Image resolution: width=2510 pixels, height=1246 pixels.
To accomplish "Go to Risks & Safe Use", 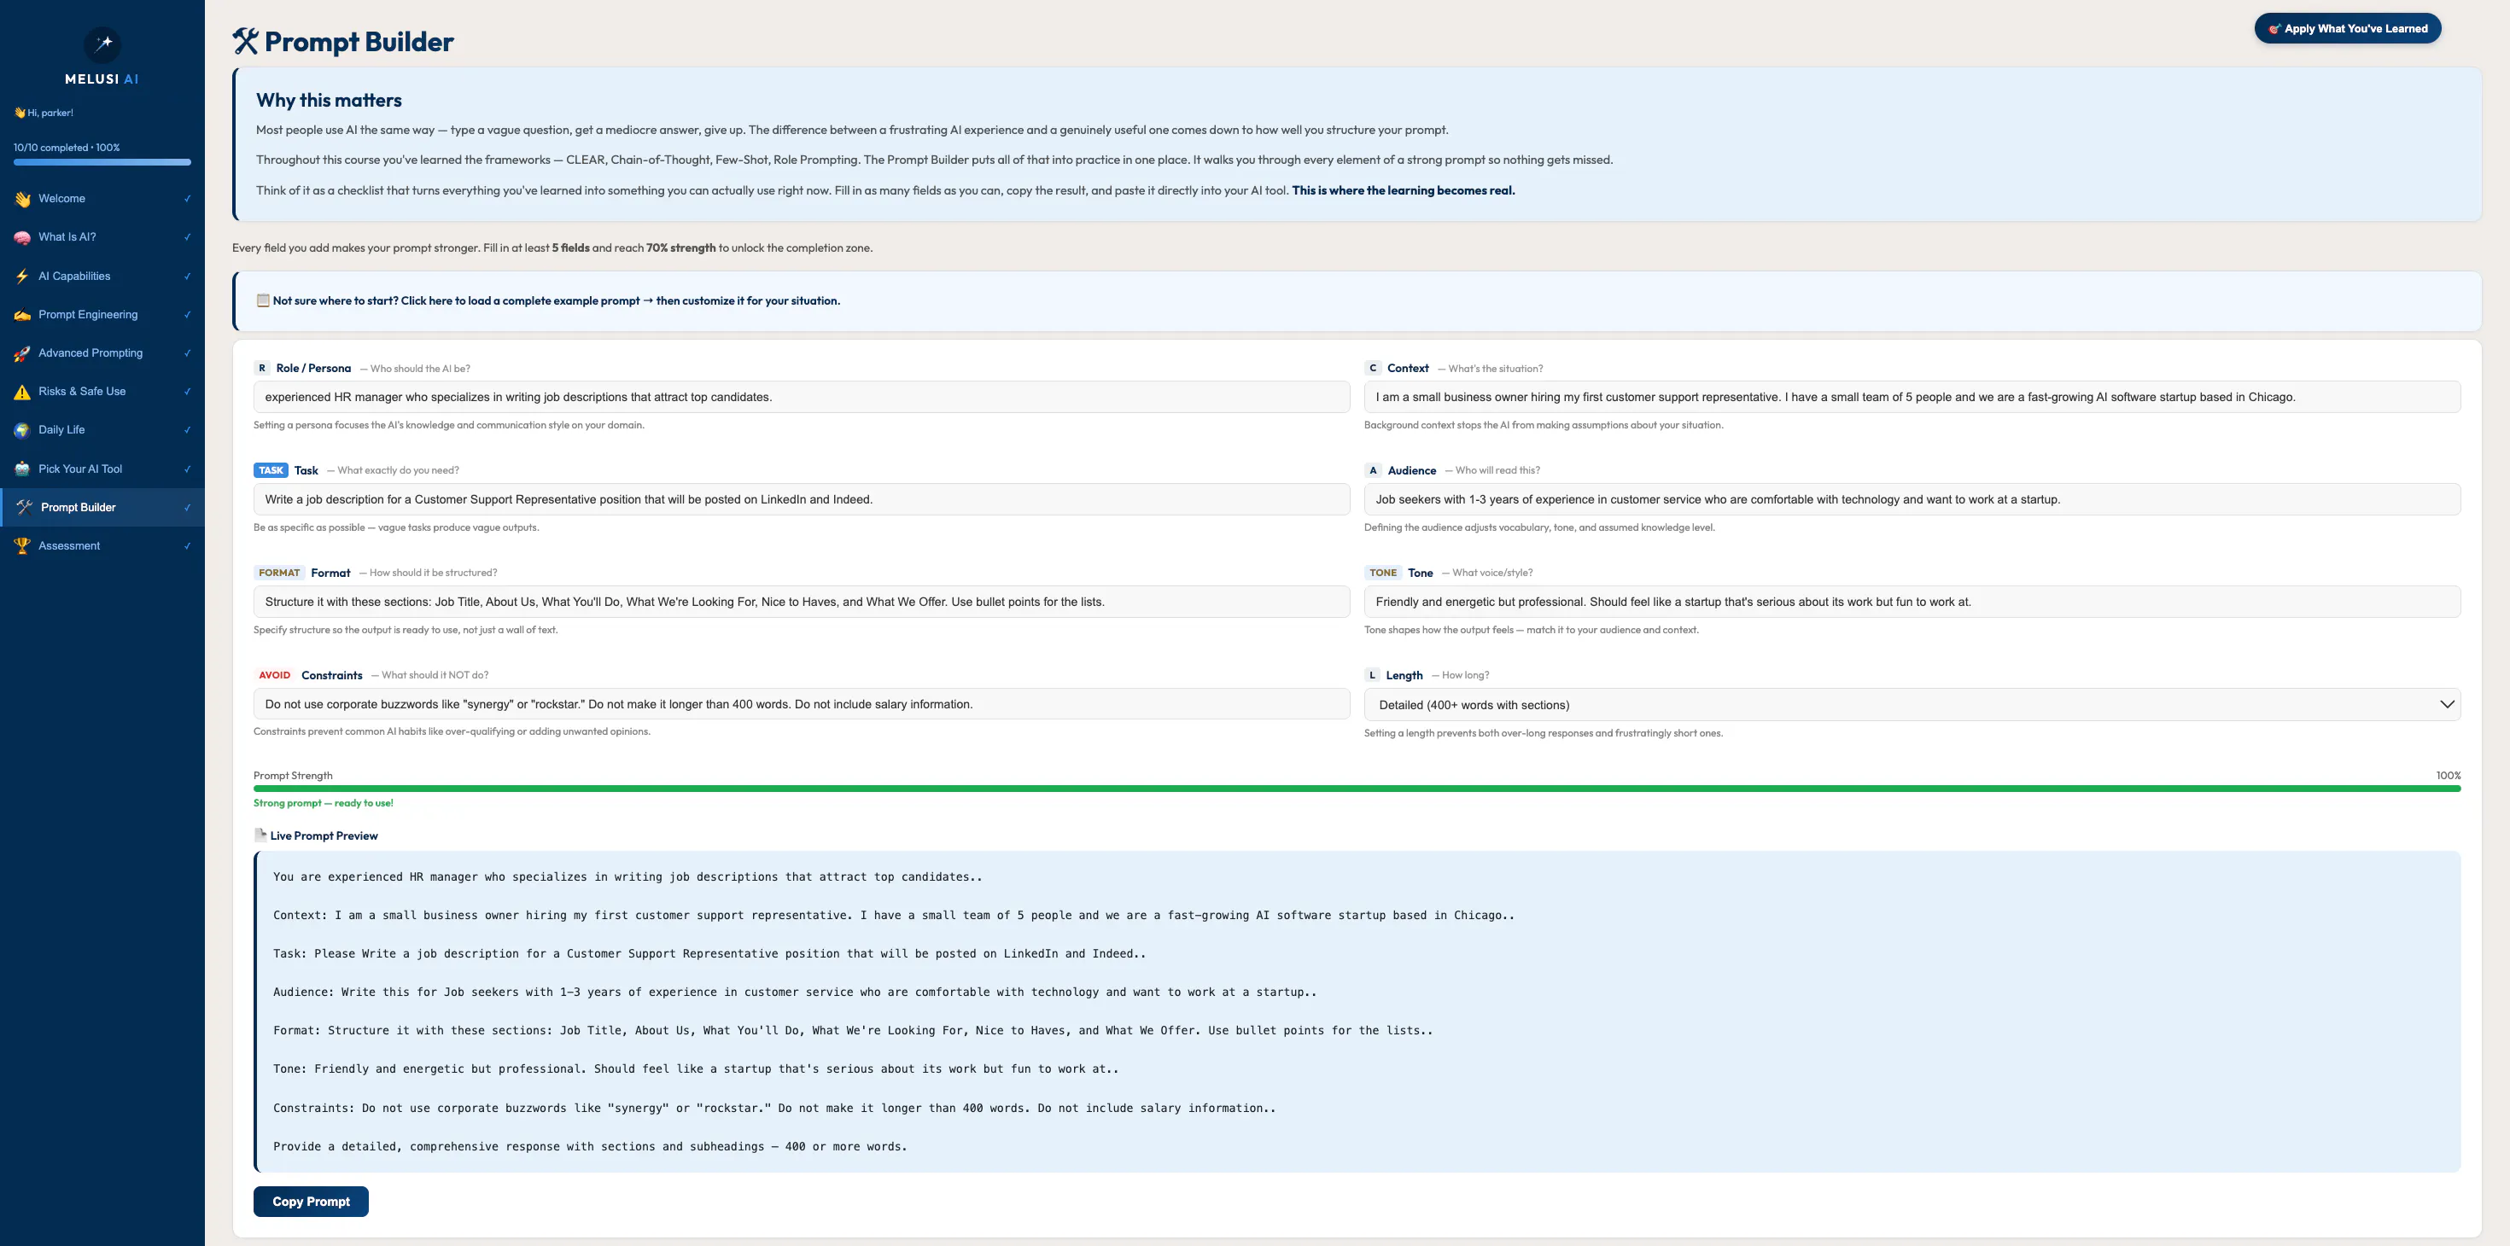I will click(x=102, y=392).
